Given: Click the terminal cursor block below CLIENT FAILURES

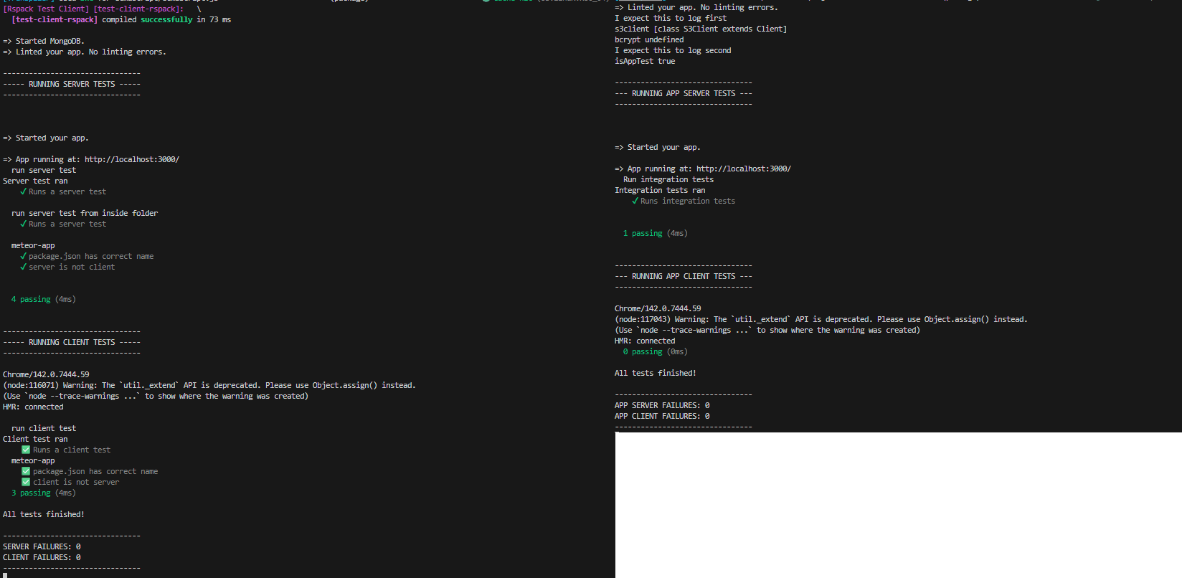Looking at the screenshot, I should (x=5, y=575).
